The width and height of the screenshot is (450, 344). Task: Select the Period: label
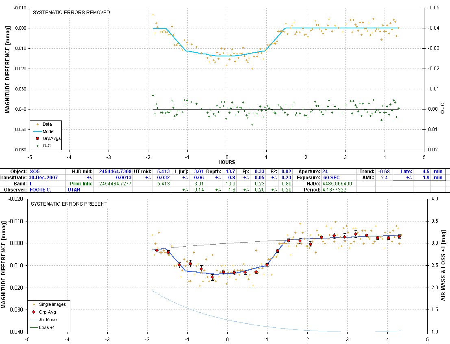pos(312,189)
